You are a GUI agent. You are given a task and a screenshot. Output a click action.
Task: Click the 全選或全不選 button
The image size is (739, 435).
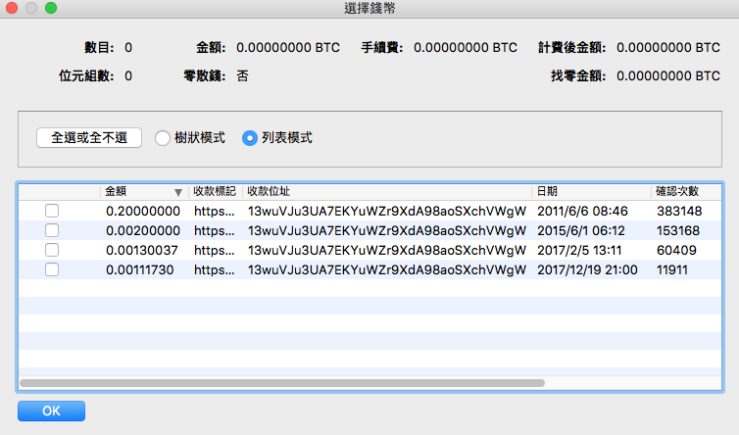coord(89,137)
